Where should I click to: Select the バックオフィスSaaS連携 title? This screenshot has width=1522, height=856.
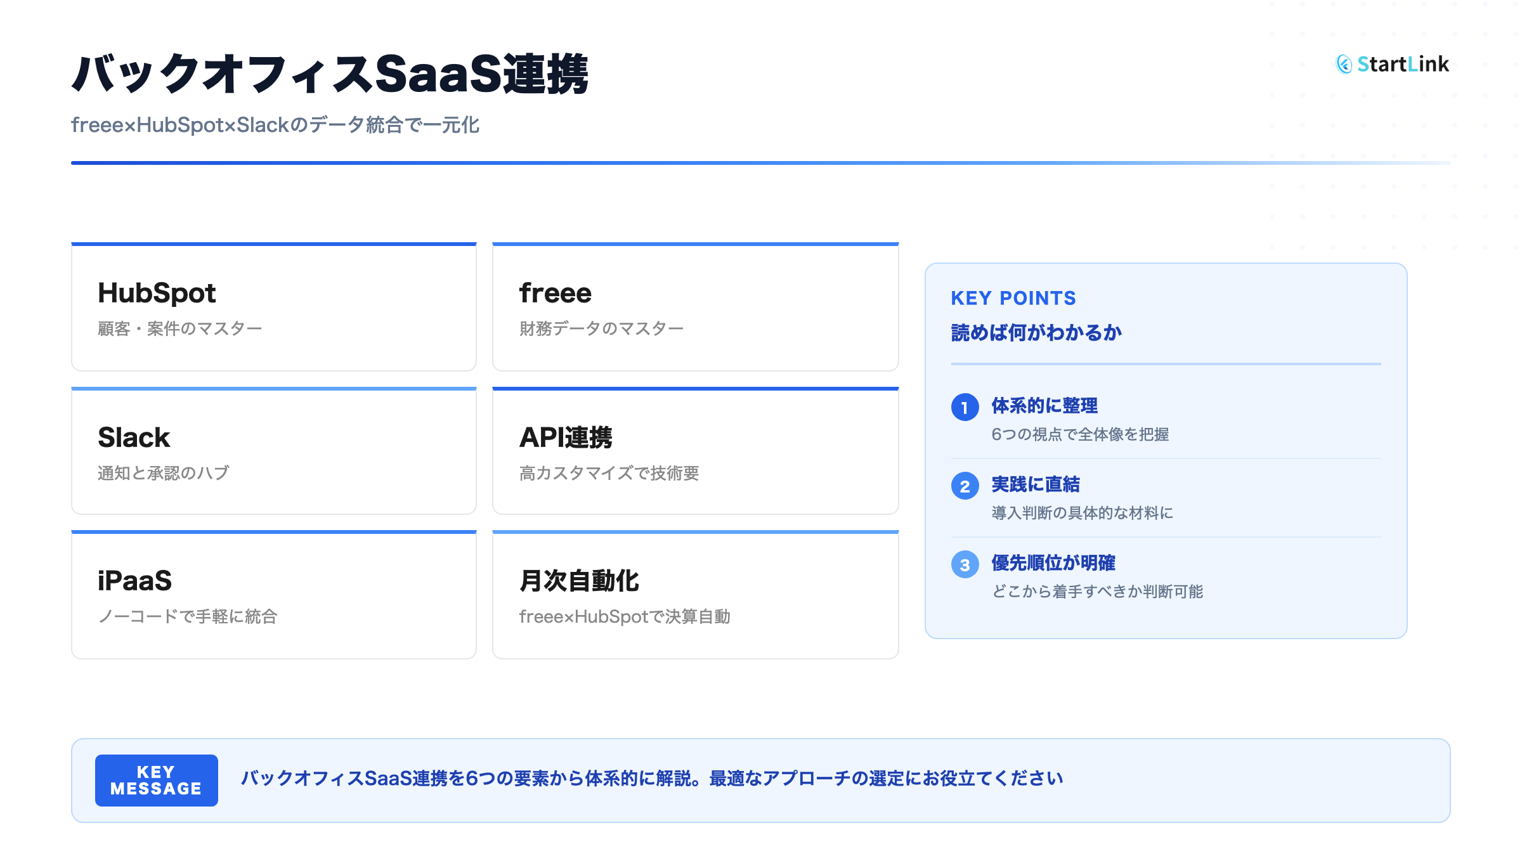[332, 73]
